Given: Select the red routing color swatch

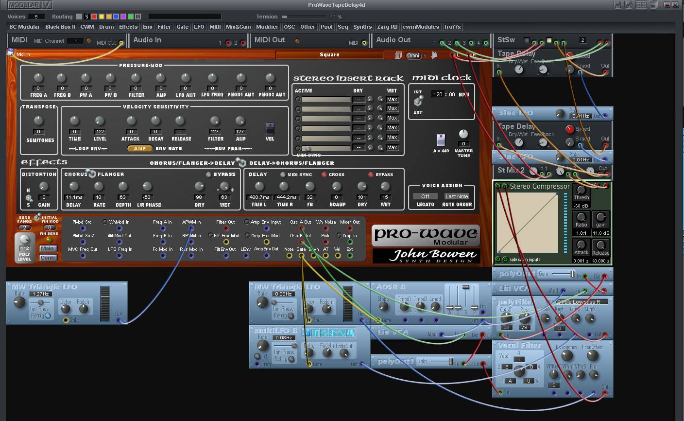Looking at the screenshot, I should [94, 17].
